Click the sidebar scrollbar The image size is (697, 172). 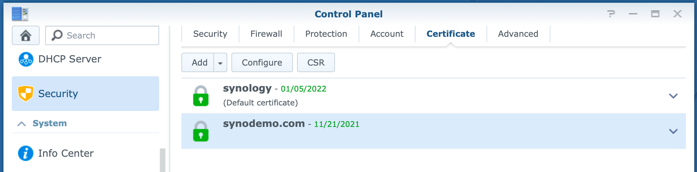pos(163,160)
